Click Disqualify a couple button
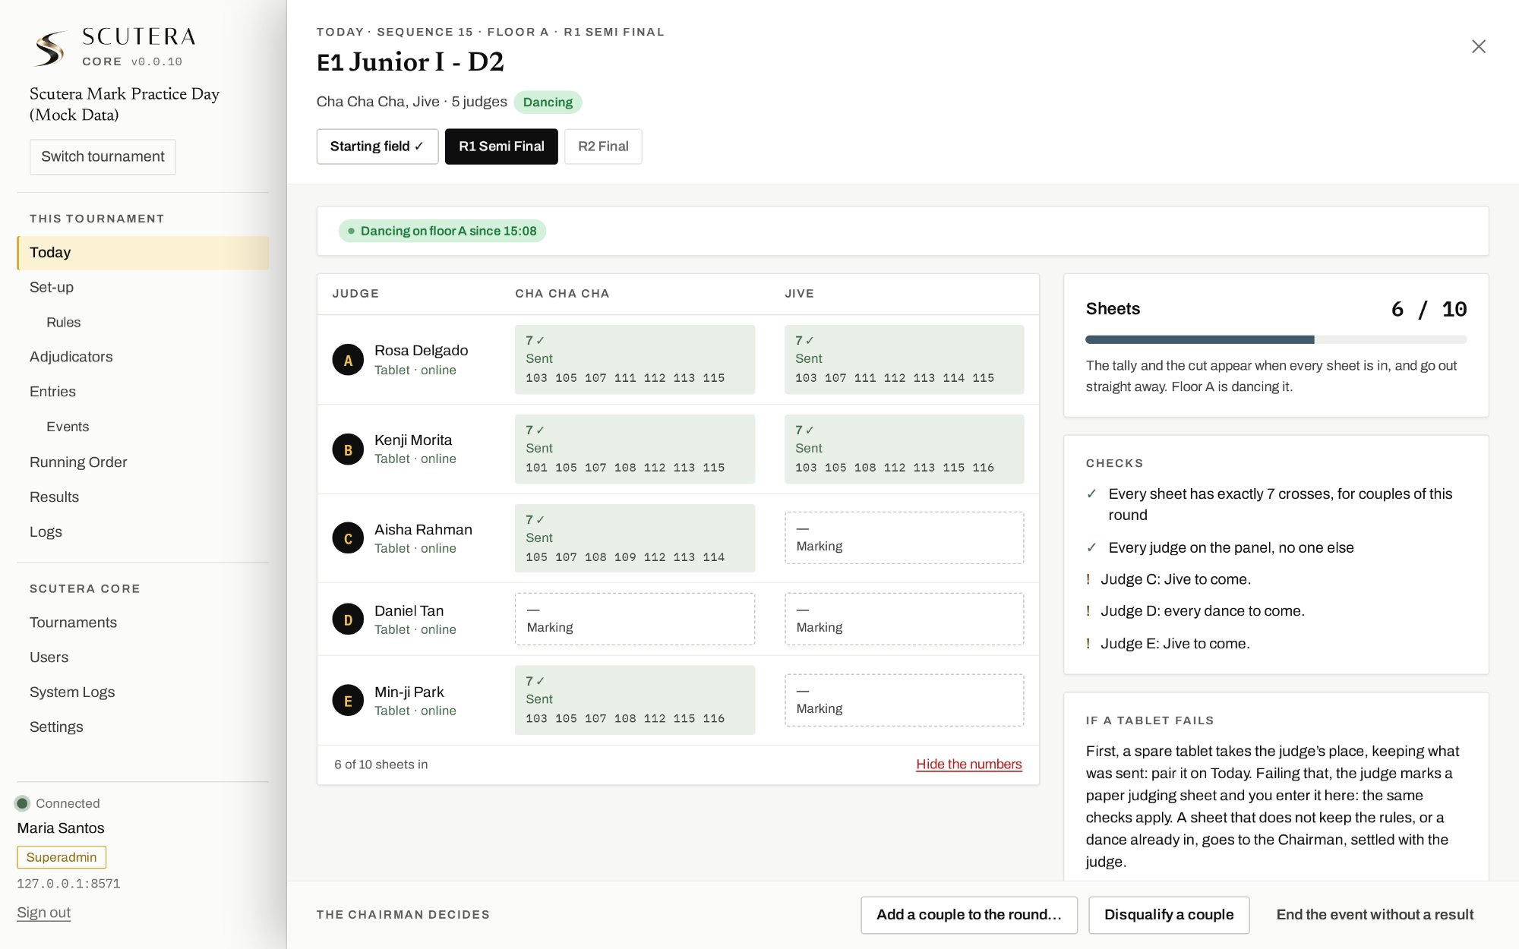 [1169, 915]
